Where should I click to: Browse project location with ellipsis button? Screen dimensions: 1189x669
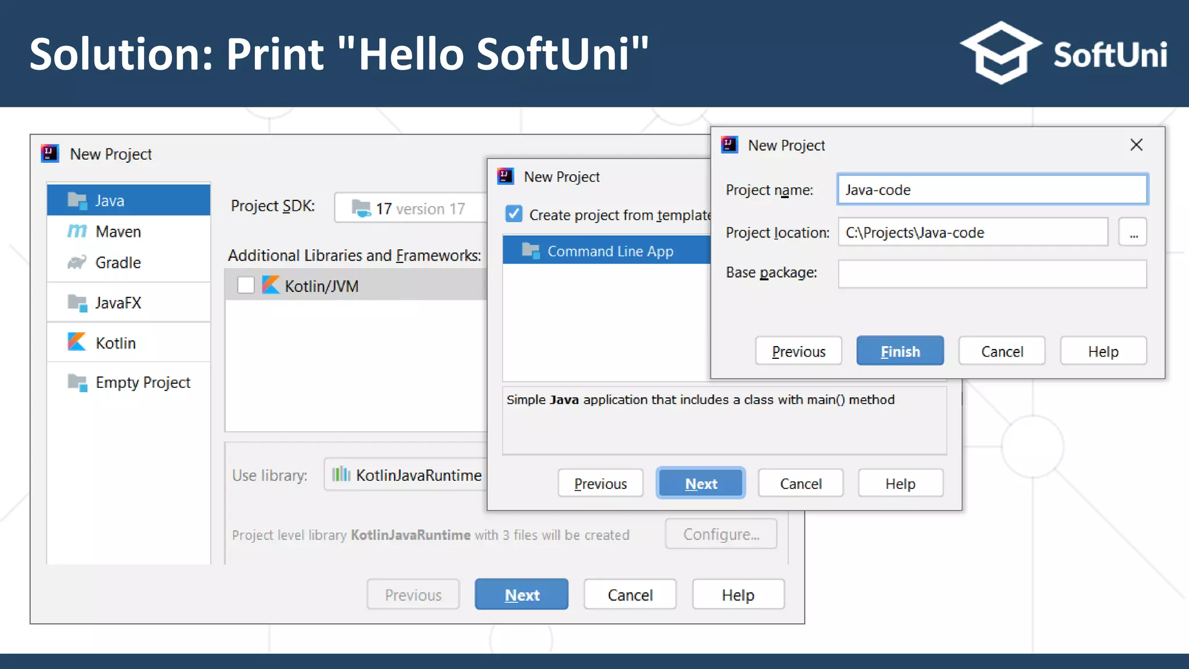(1133, 232)
